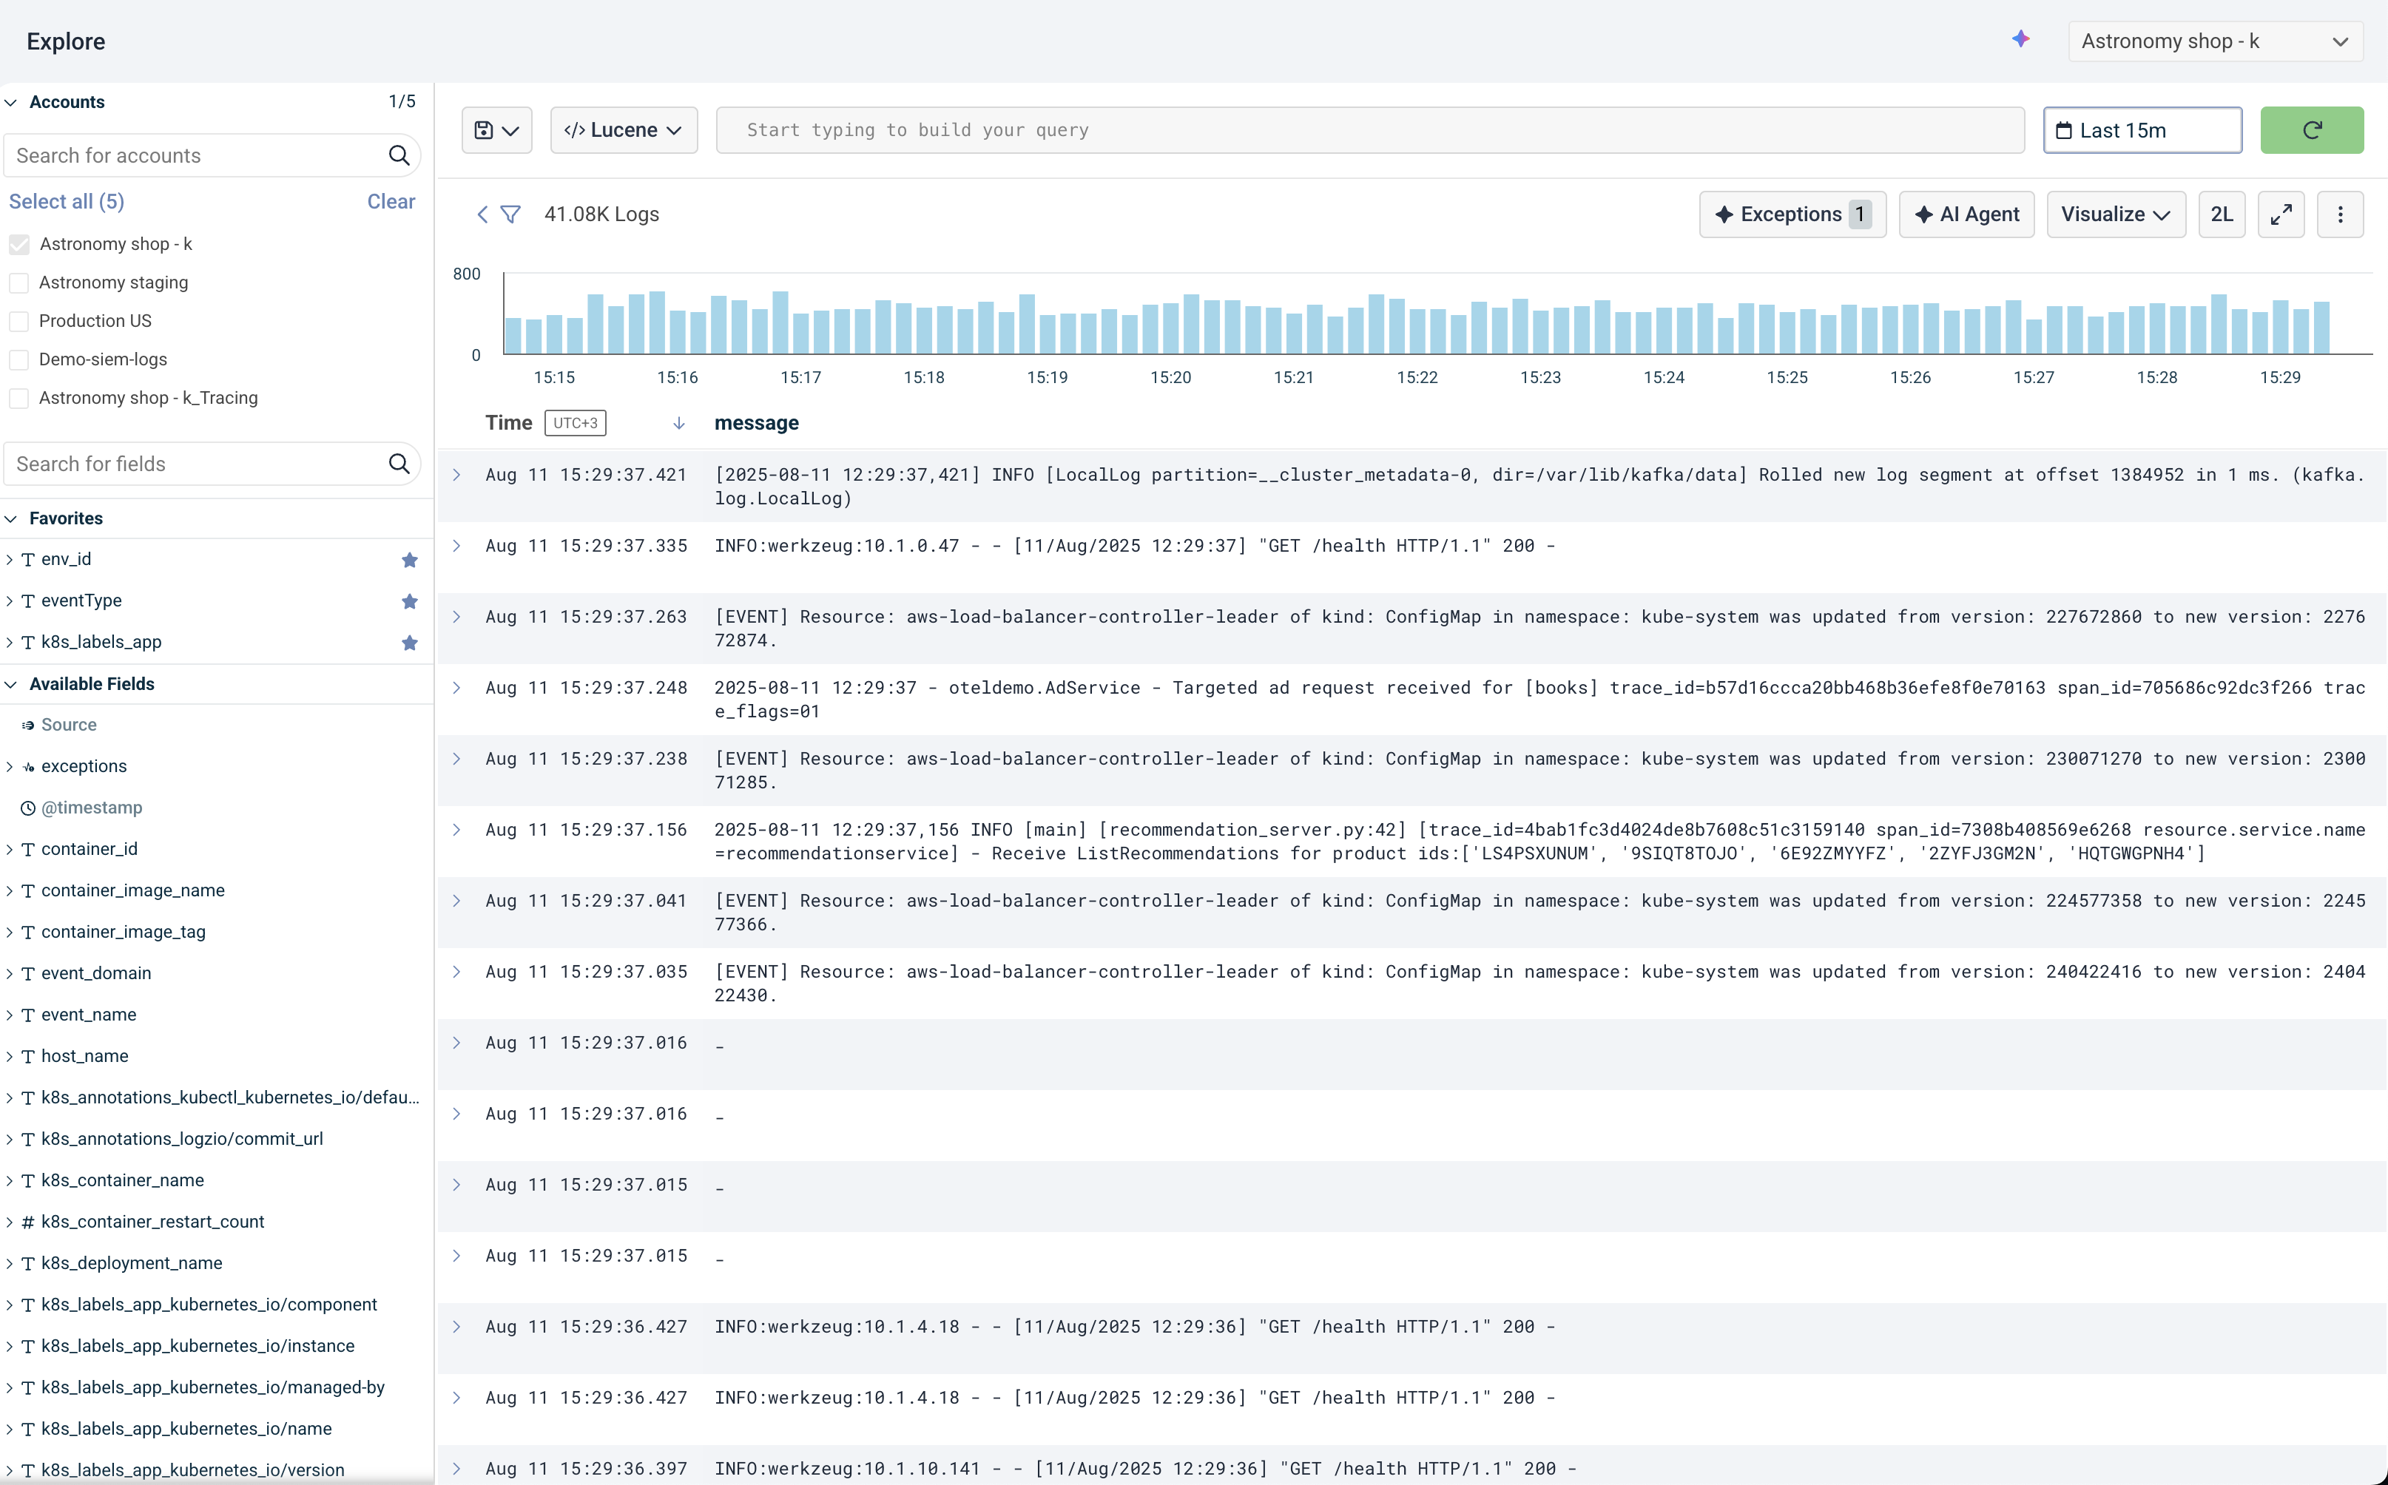The width and height of the screenshot is (2388, 1485).
Task: Click the AI sparkle icon in header
Action: click(2020, 39)
